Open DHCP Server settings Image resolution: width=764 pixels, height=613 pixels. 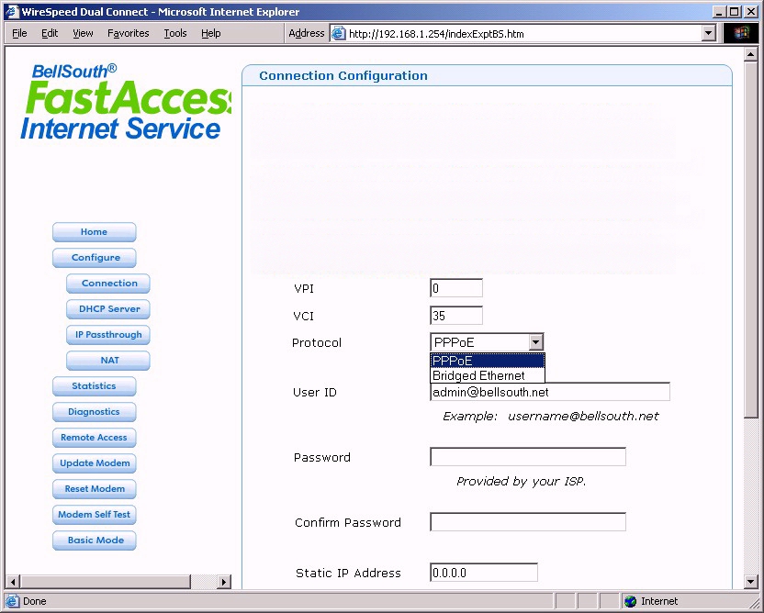point(108,309)
